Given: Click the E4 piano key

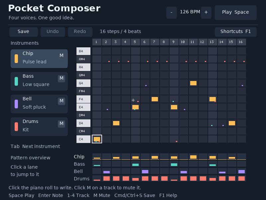Looking at the screenshot, I should click(83, 107).
